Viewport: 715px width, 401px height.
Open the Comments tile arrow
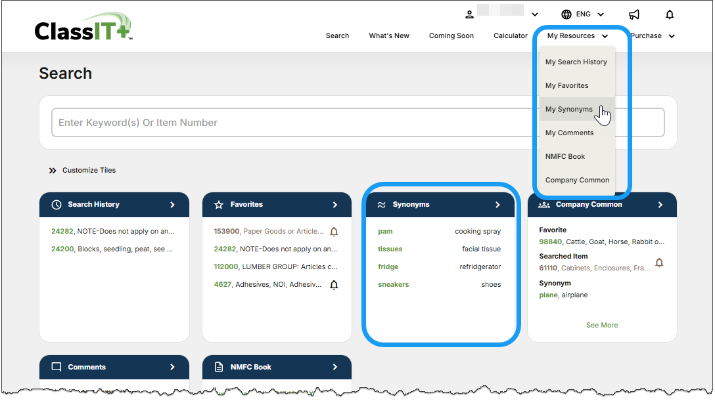[172, 368]
